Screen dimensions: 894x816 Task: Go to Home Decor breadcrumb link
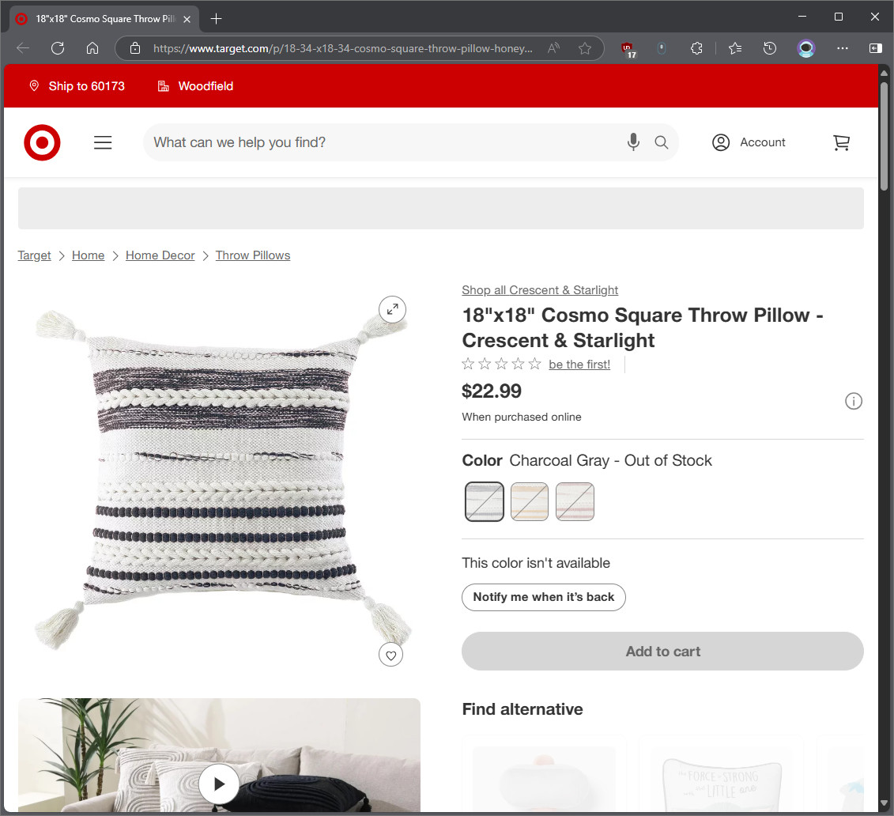click(x=160, y=255)
